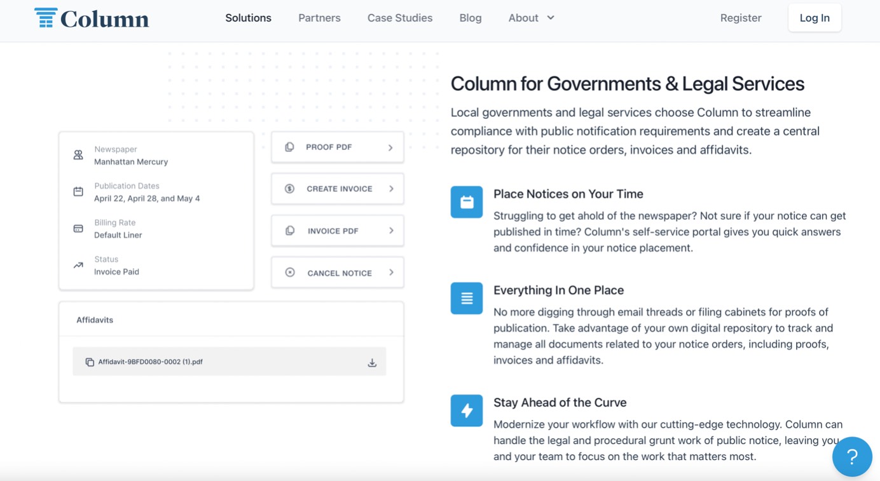
Task: Download the Affidavit PDF file
Action: 372,363
